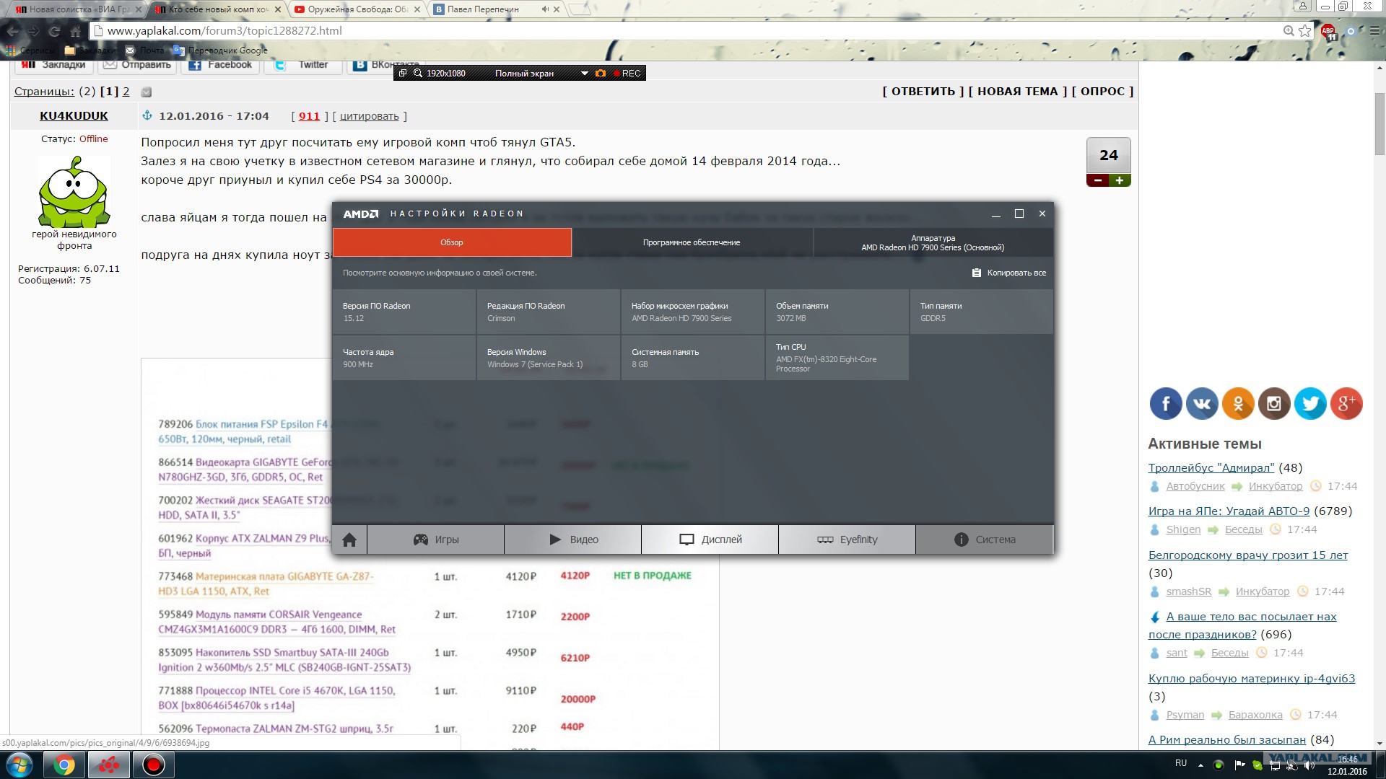Image resolution: width=1386 pixels, height=779 pixels.
Task: Close the Кто себе новый комп tab
Action: pyautogui.click(x=278, y=9)
